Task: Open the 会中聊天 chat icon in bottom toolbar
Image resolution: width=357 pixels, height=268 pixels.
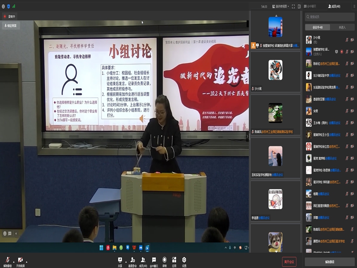Action: [x=154, y=262]
